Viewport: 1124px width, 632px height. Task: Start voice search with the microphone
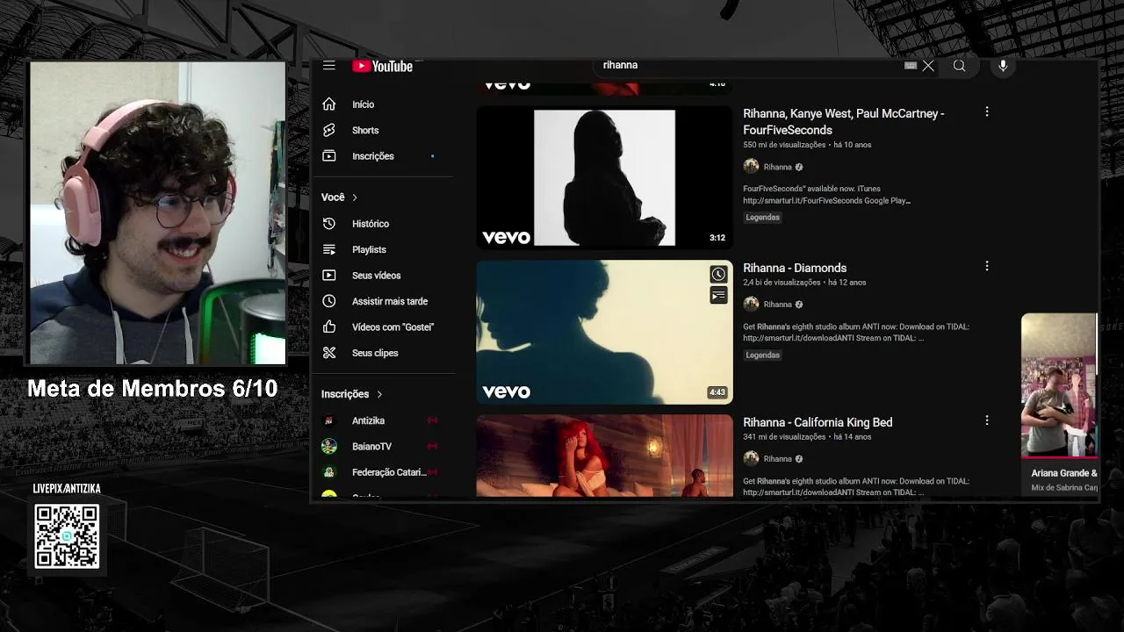1003,66
